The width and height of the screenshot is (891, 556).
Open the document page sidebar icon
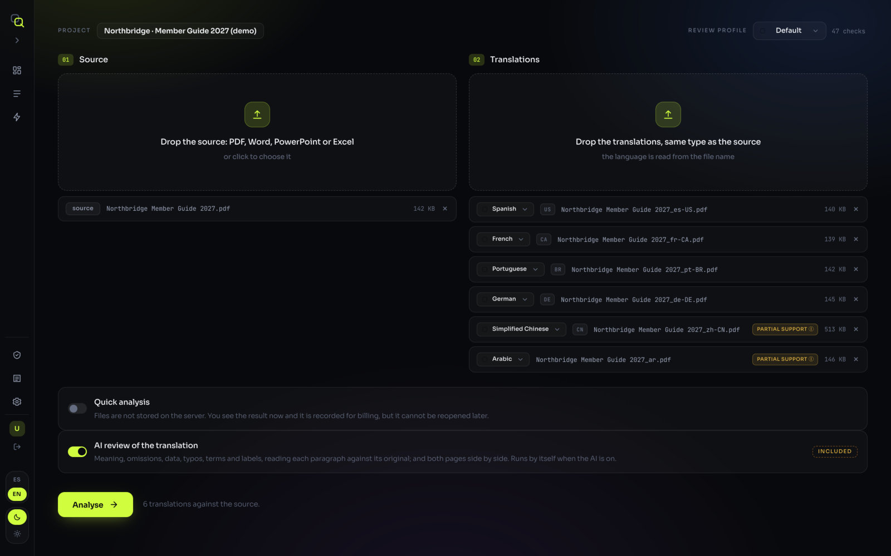point(17,379)
